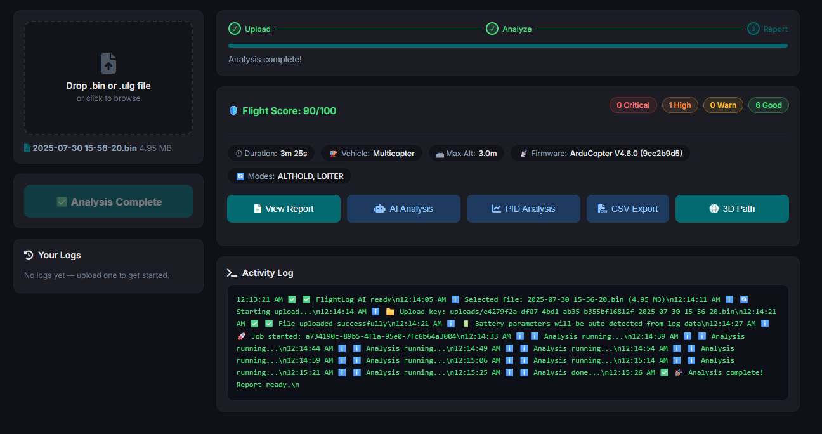Click the file icon next to 2025-07-30 15-56-20.bin
Screen dimensions: 822x434
tap(27, 148)
